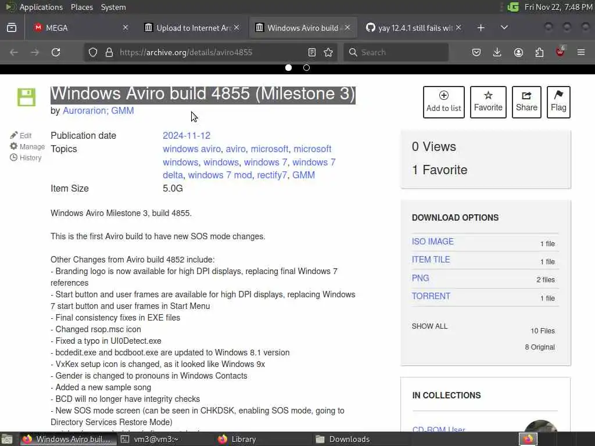595x446 pixels.
Task: Open the Firefox hamburger menu
Action: (x=581, y=52)
